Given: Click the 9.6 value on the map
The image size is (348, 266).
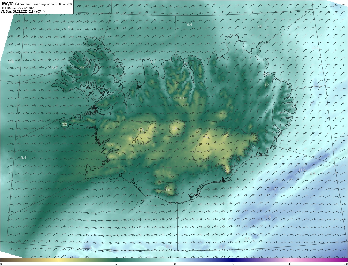Looking at the screenshot, I should pos(247,239).
